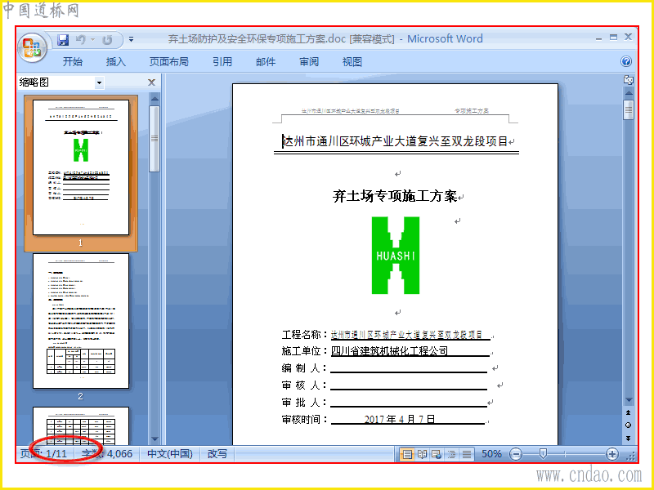This screenshot has width=654, height=490.
Task: Click heading 达州市通川区环城产业大道复兴至双龙段项目
Action: click(395, 141)
